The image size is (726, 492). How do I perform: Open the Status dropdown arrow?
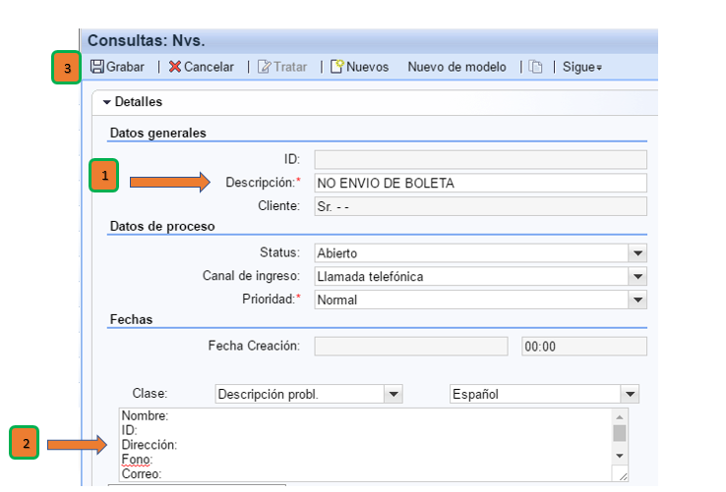(637, 253)
